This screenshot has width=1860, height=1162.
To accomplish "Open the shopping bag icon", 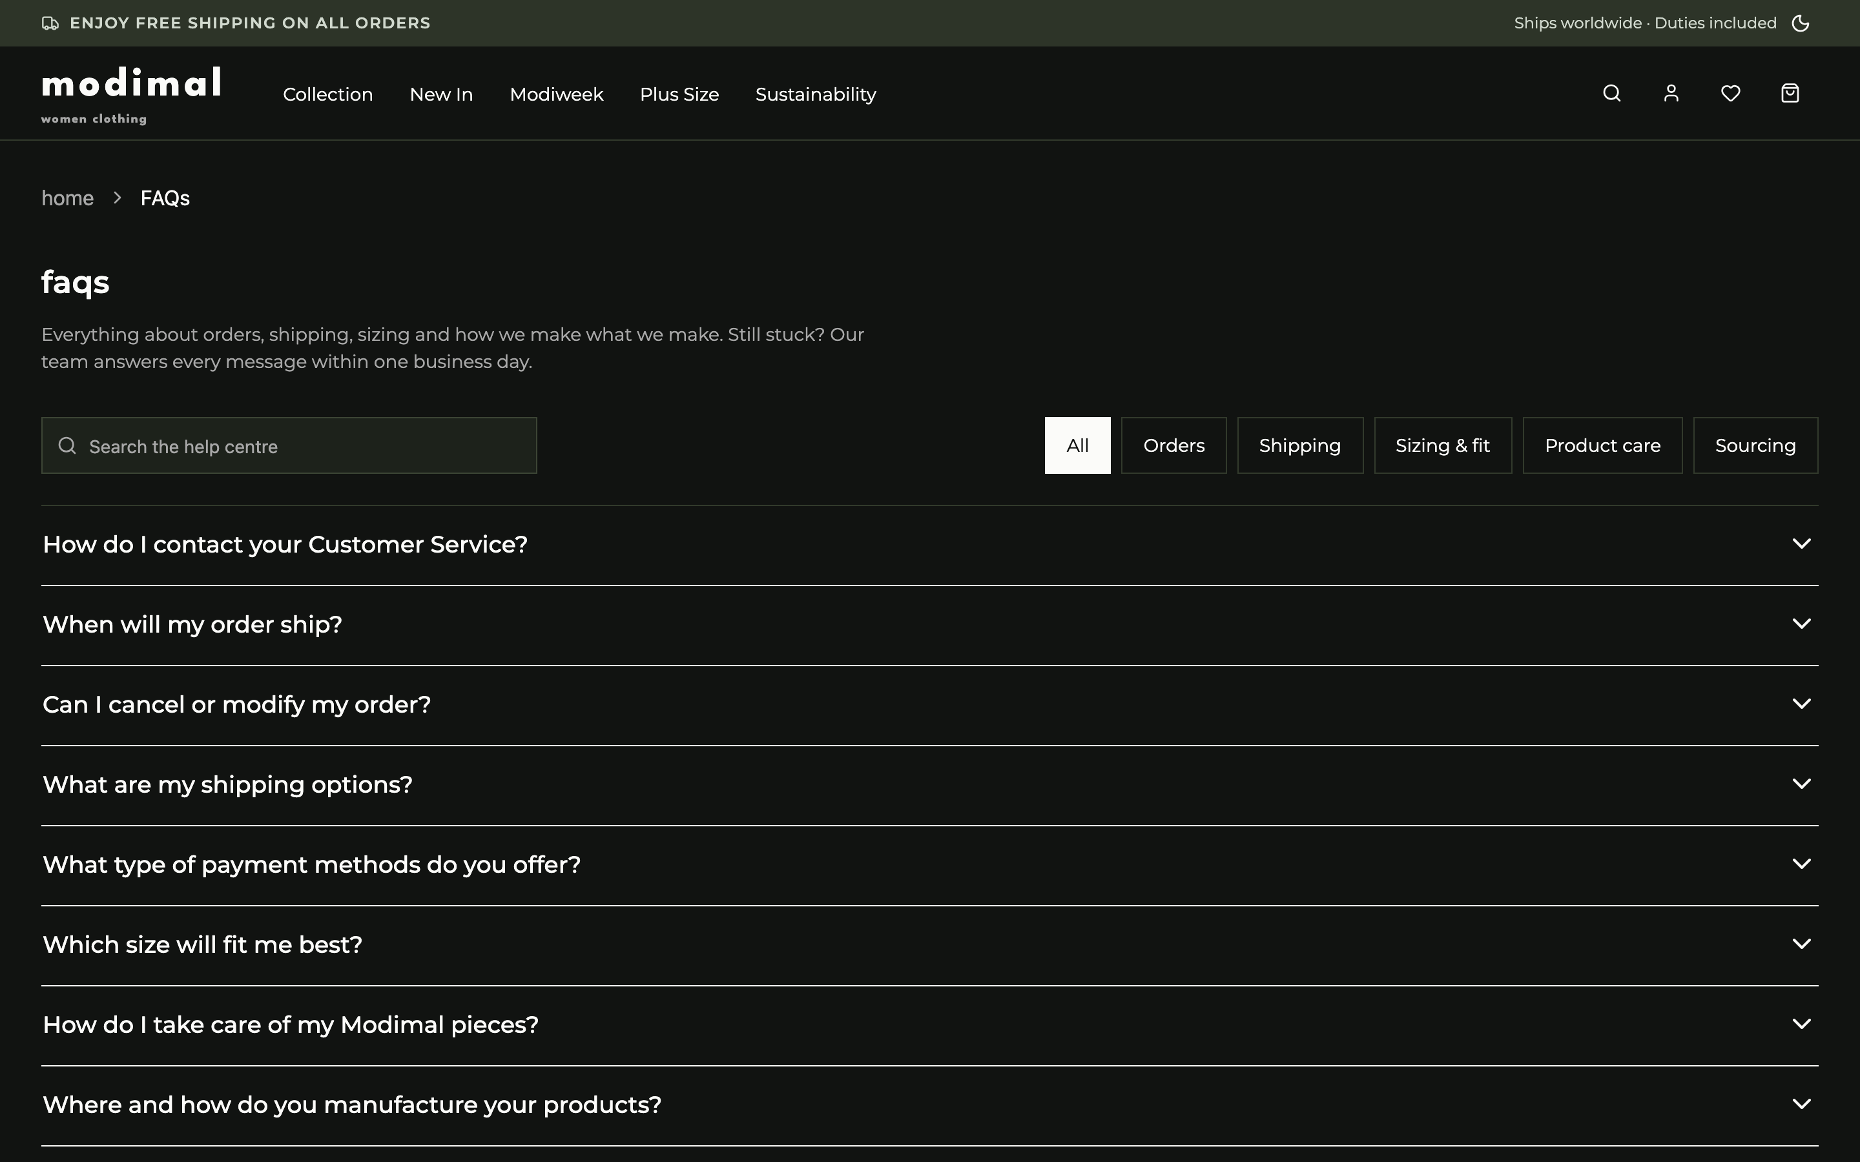I will click(x=1790, y=94).
